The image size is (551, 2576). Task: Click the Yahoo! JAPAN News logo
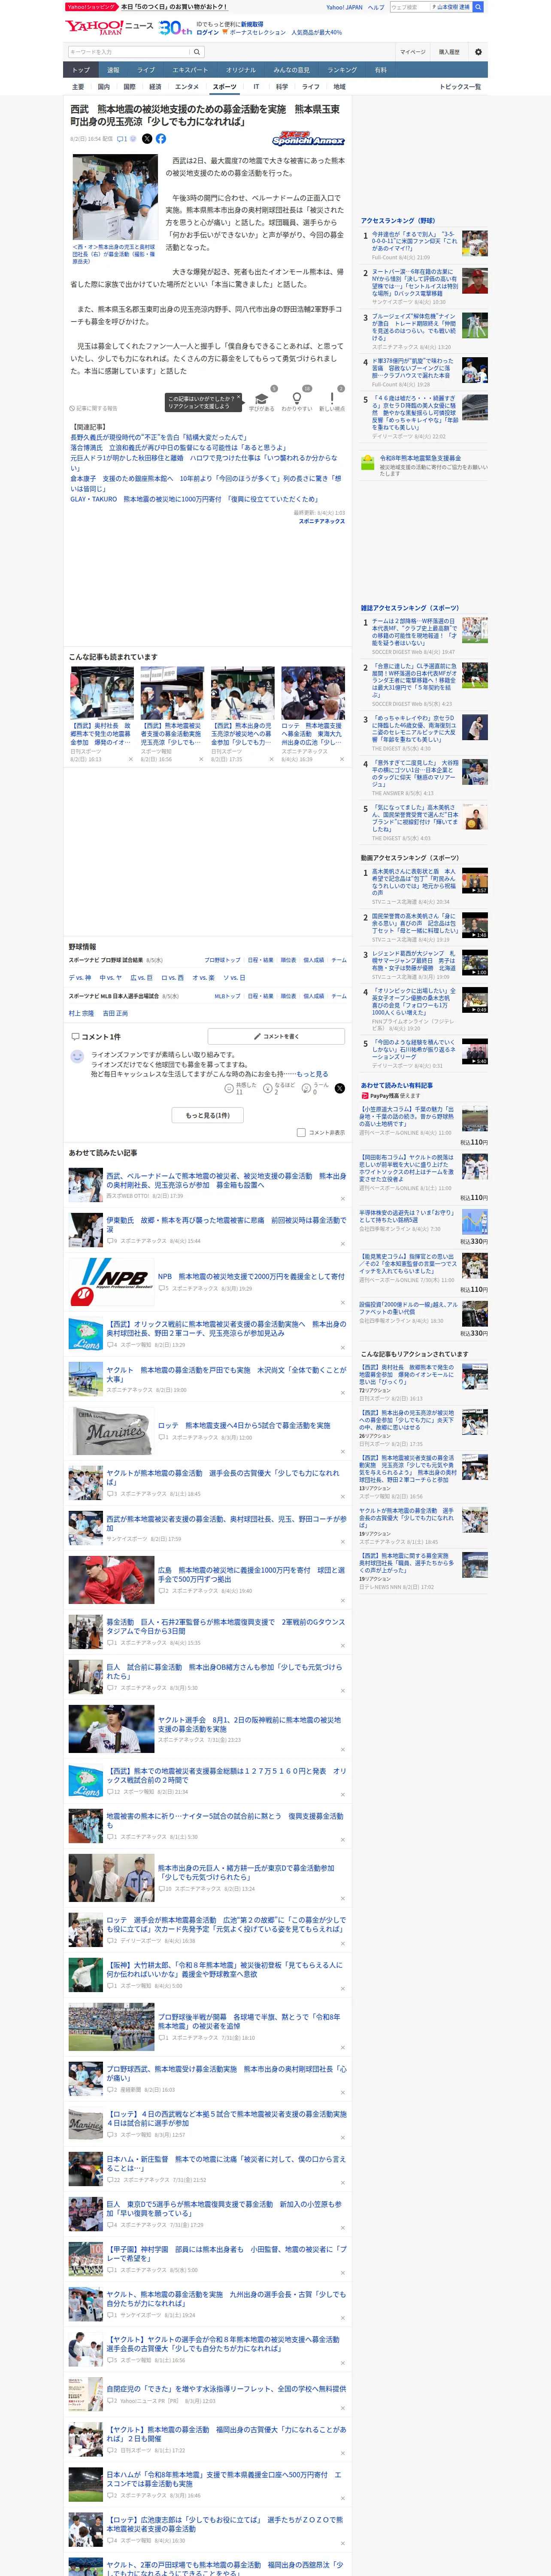[110, 27]
